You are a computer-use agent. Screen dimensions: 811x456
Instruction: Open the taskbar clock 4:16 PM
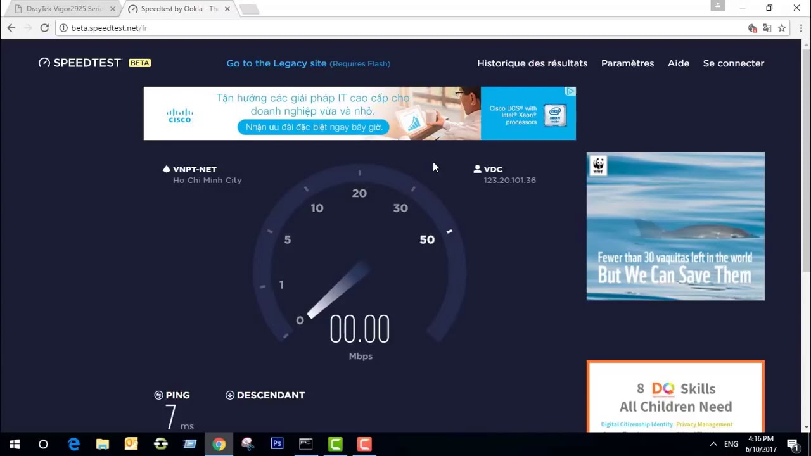(x=761, y=444)
